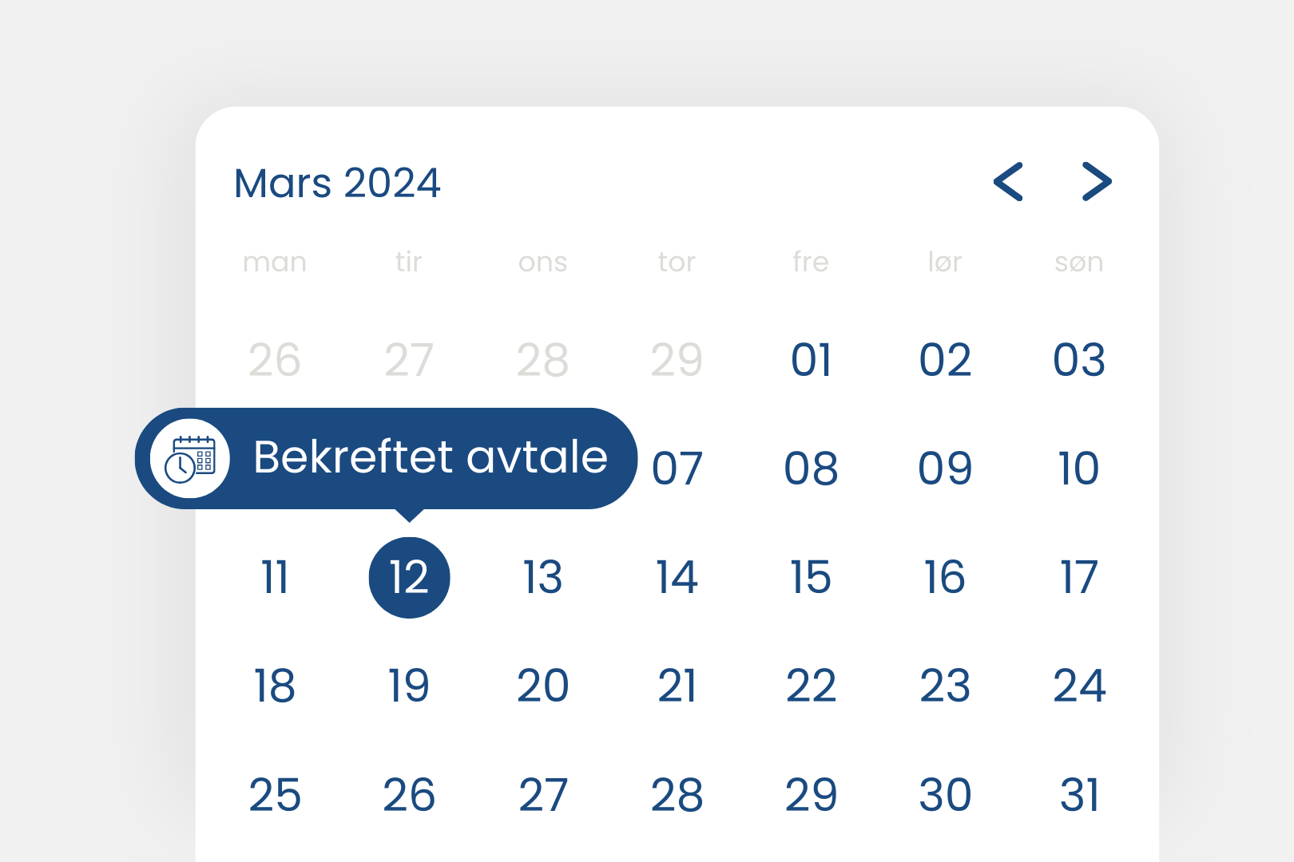Open the Bekreftet avtale tooltip
Image resolution: width=1294 pixels, height=862 pixels.
(x=430, y=457)
